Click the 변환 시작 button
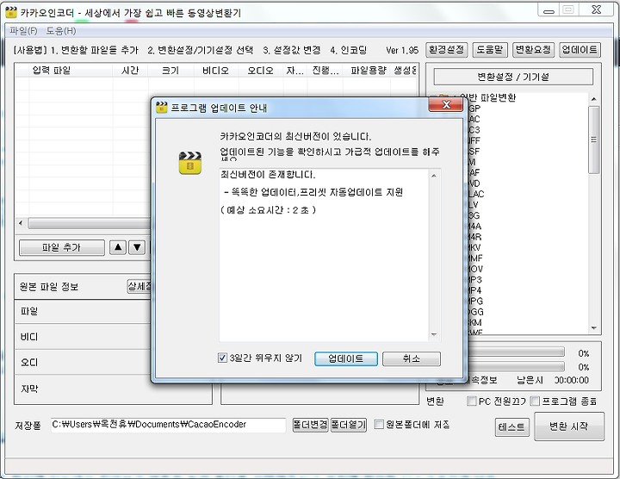 point(569,426)
